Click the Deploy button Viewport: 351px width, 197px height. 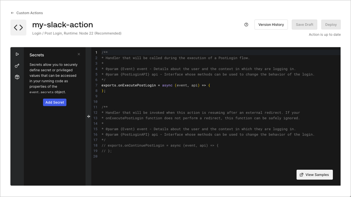click(x=331, y=24)
